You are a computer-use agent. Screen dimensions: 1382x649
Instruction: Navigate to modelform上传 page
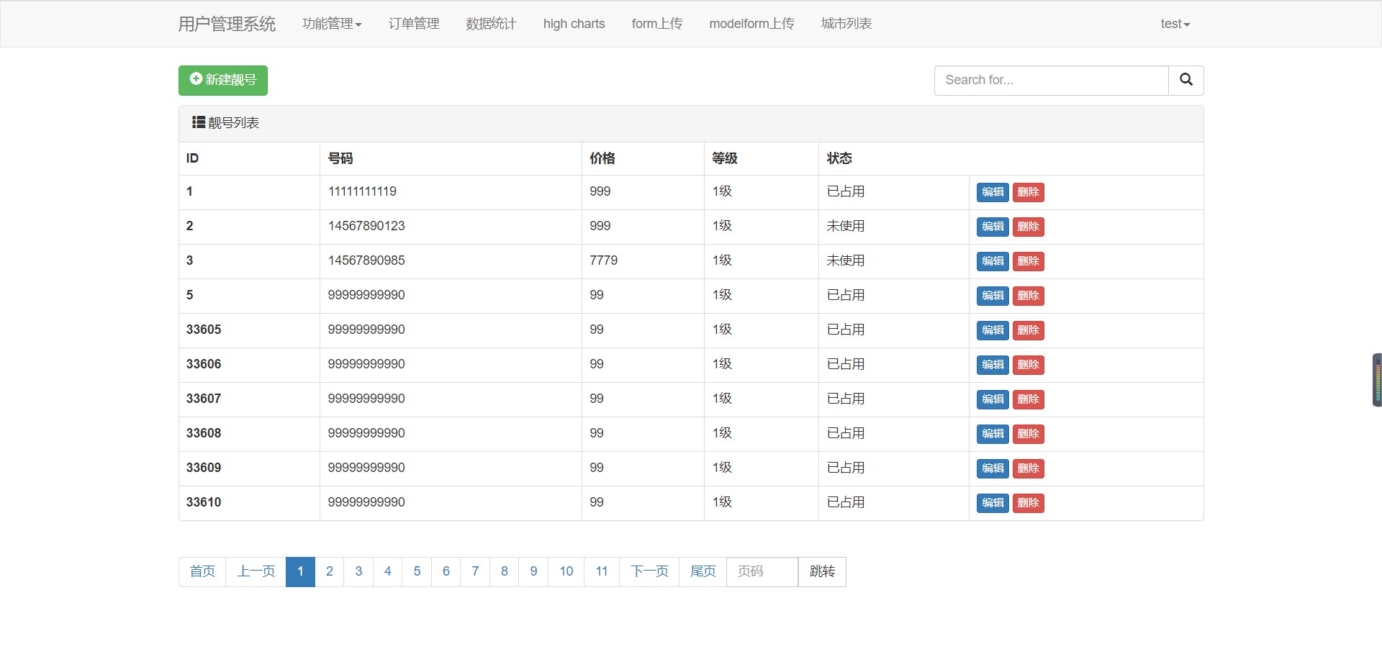point(751,24)
